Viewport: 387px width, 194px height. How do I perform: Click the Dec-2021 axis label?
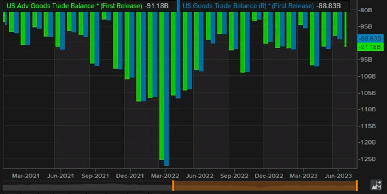pos(130,176)
